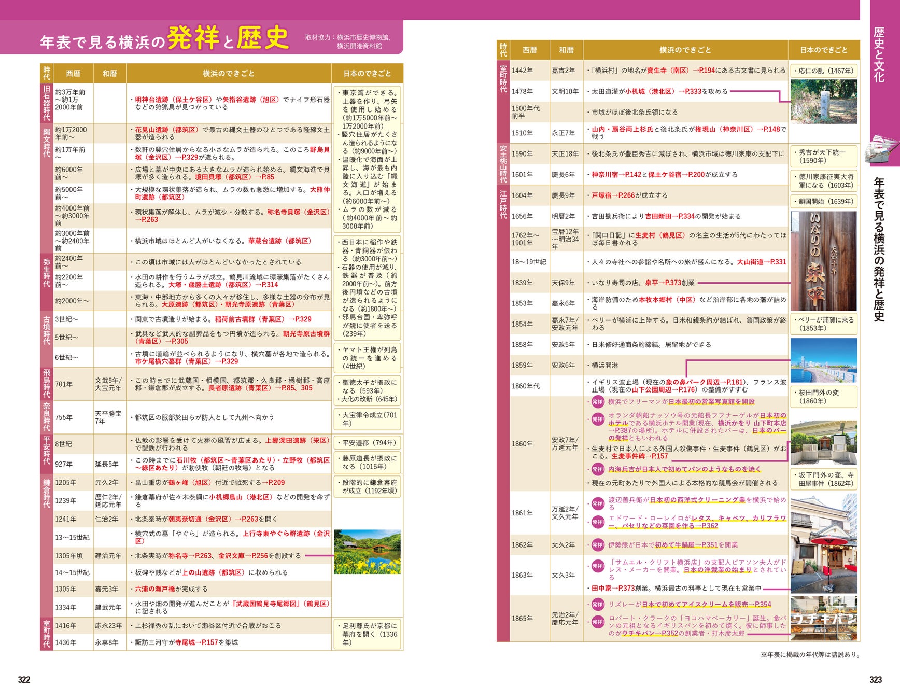The image size is (900, 700).
Task: View the garden bridge photo beside 称名寺 entry
Action: (x=367, y=551)
